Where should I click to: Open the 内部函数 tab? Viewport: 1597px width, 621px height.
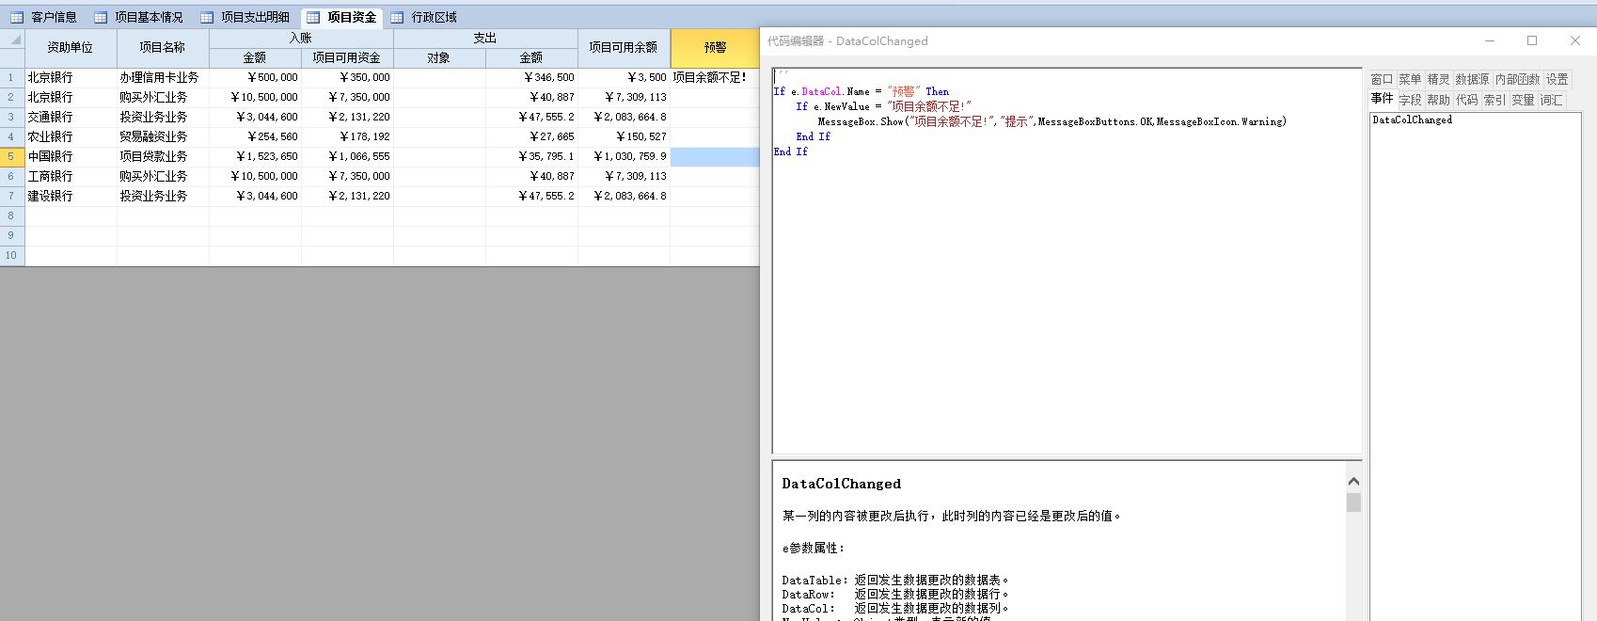click(x=1517, y=79)
